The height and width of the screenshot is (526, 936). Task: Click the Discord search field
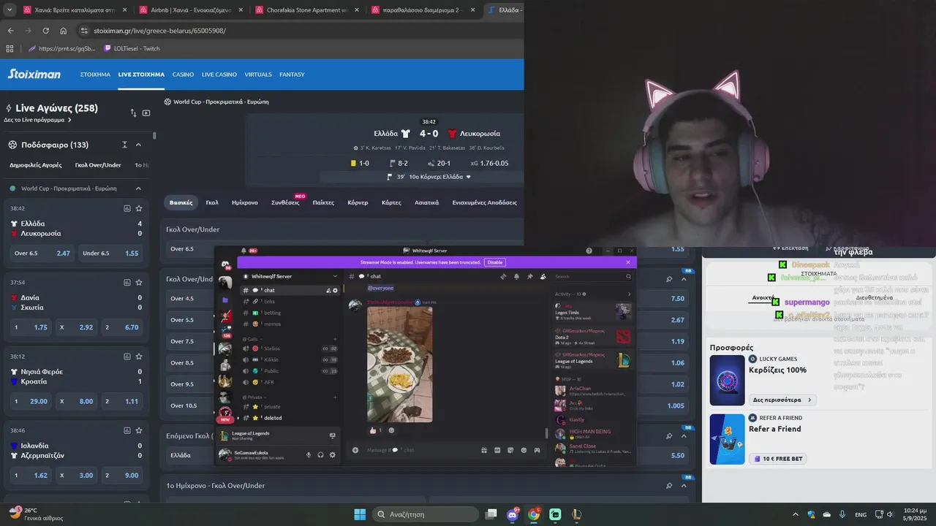pyautogui.click(x=592, y=276)
